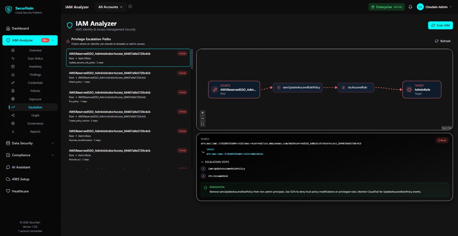Expand the Data Security section chevron
Image resolution: width=458 pixels, height=236 pixels.
(x=53, y=143)
